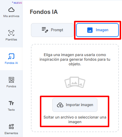Switch to the Prompt tab
Viewport: 122px width, 137px height.
[52, 30]
